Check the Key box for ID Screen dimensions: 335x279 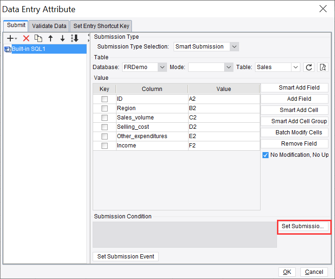104,99
